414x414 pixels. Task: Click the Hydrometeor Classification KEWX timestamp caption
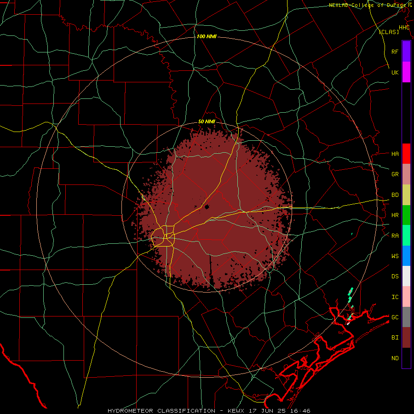[x=209, y=411]
